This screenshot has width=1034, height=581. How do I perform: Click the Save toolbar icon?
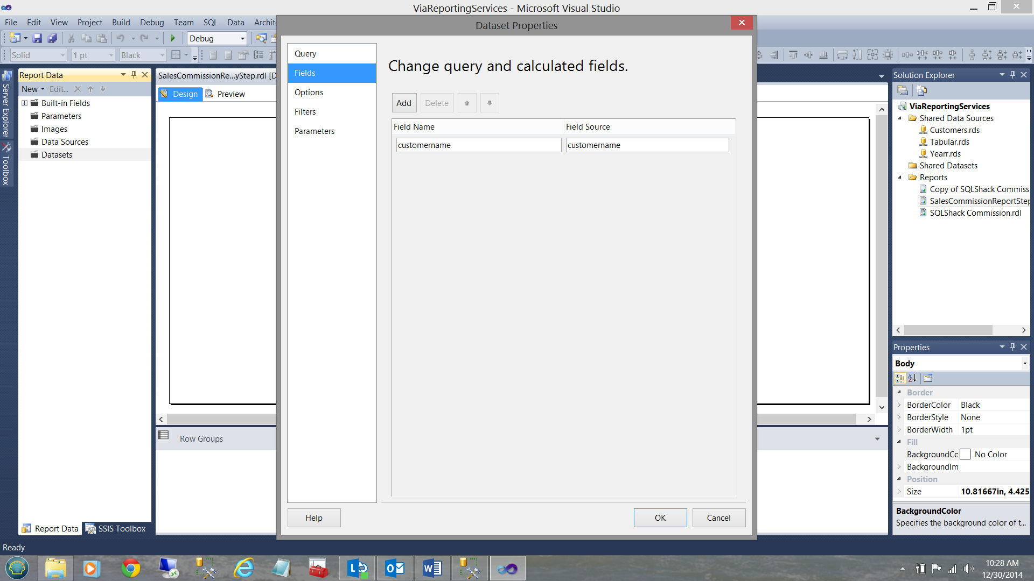37,38
